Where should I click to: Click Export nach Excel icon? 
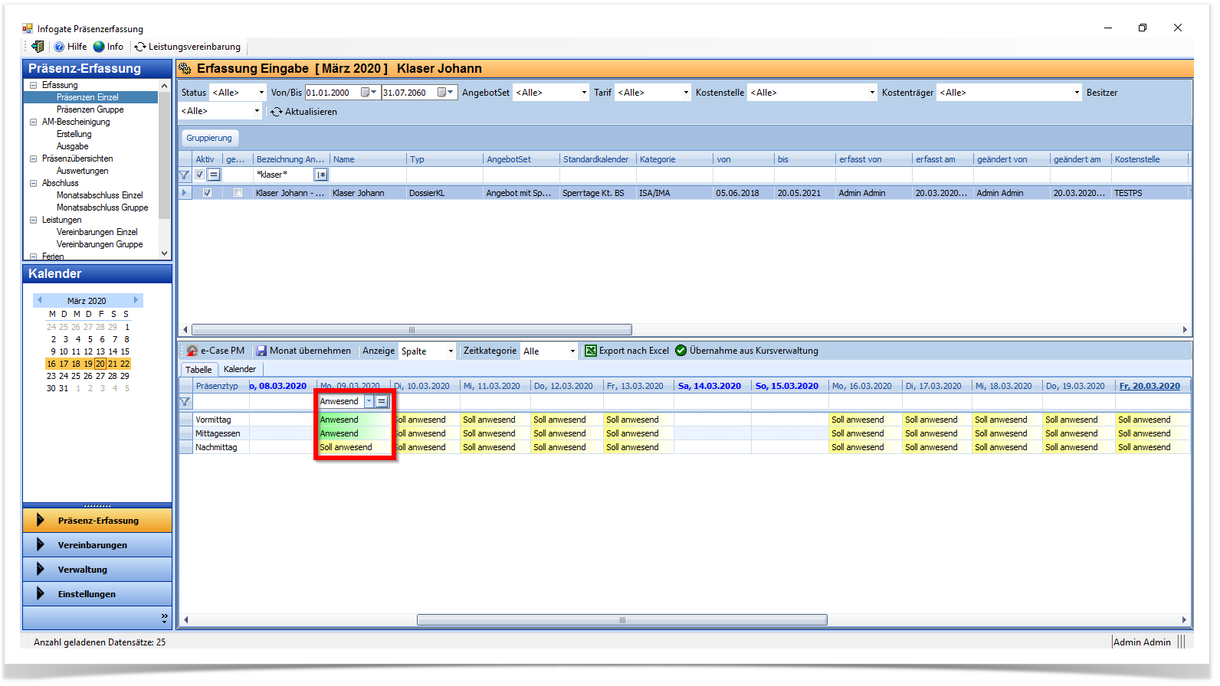click(x=591, y=351)
